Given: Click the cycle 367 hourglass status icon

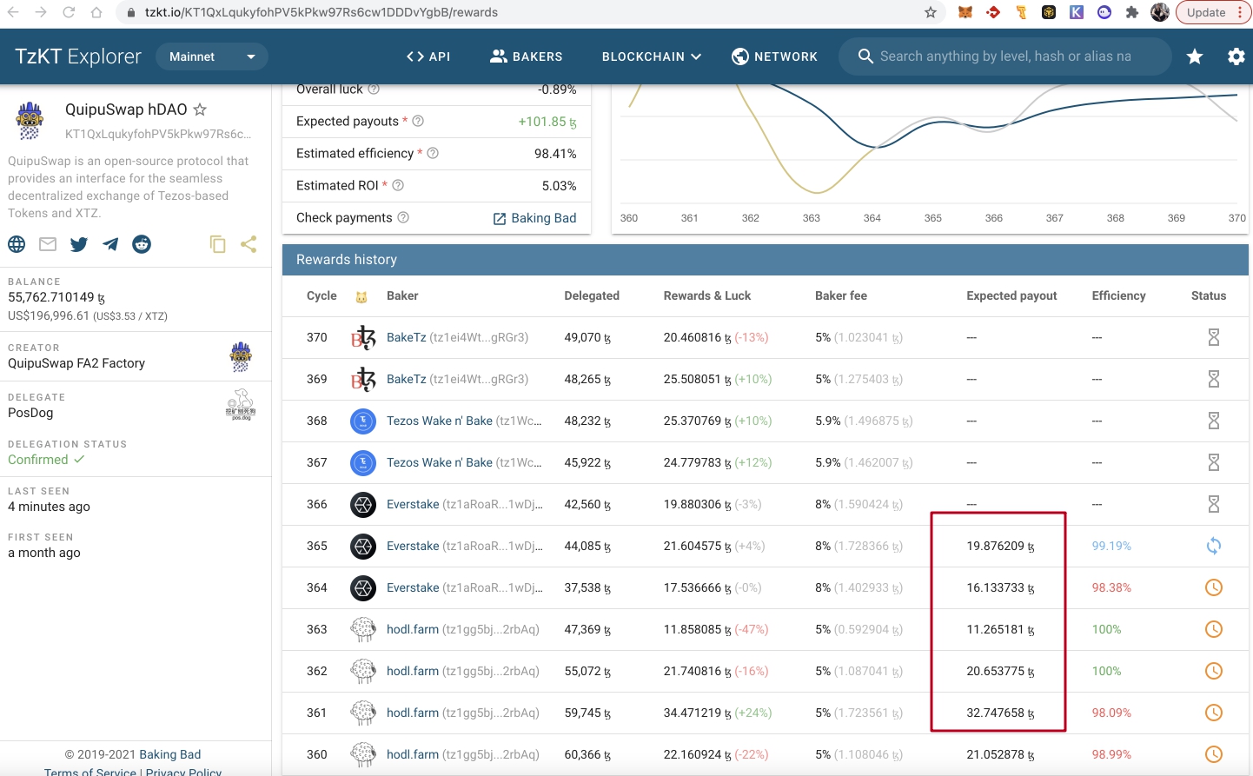Looking at the screenshot, I should (1214, 462).
